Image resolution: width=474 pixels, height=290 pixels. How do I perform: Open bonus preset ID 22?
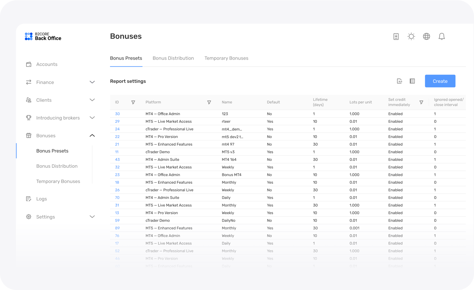117,137
